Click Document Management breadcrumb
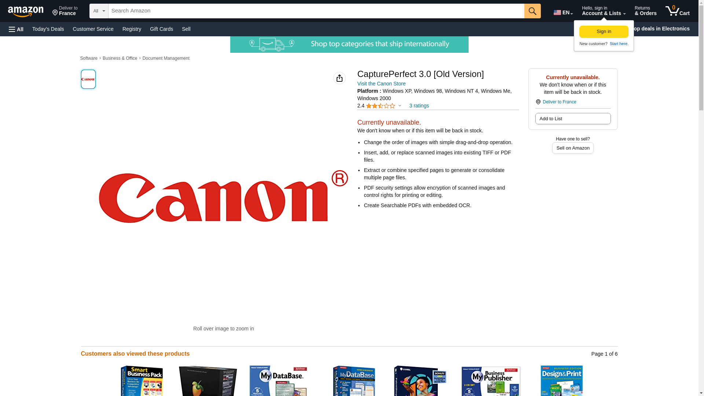This screenshot has width=704, height=396. [x=166, y=58]
